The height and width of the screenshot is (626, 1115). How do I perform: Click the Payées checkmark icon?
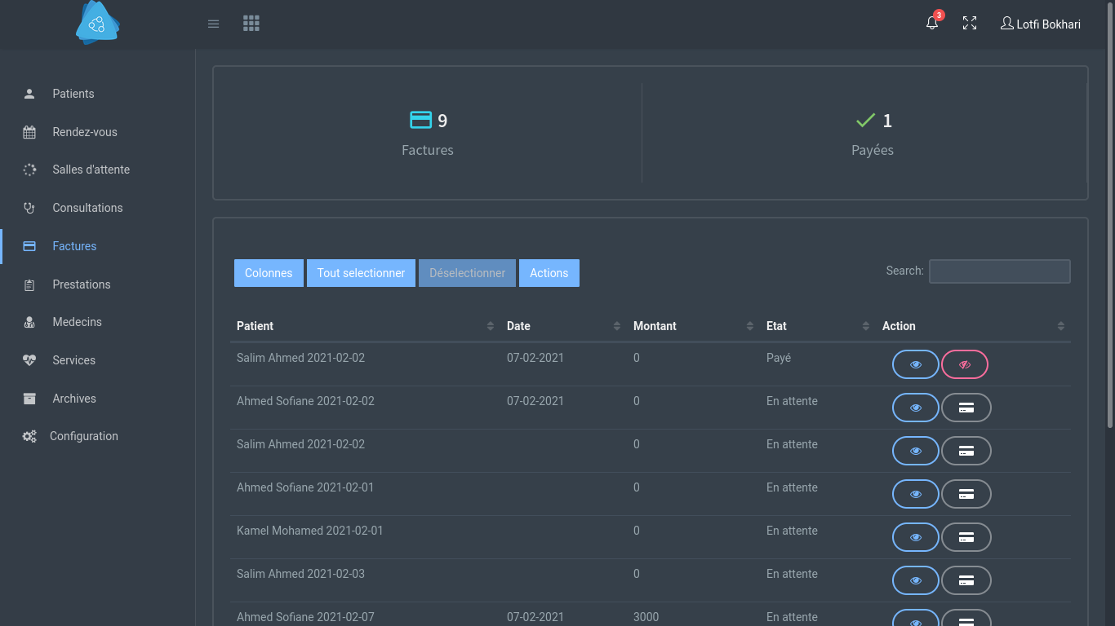[x=865, y=121]
